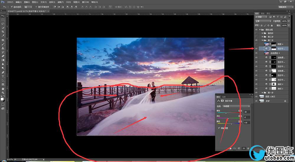This screenshot has height=162, width=295.
Task: Select the 选取颜色 4 layer thumbnail
Action: tap(266, 53)
